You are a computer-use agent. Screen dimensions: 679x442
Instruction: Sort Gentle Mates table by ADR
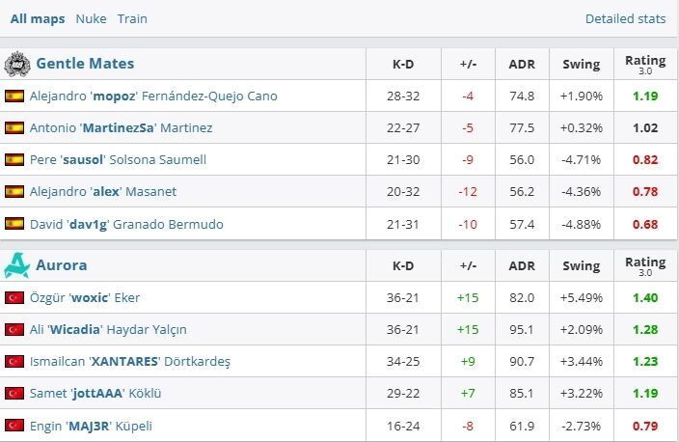click(x=522, y=65)
